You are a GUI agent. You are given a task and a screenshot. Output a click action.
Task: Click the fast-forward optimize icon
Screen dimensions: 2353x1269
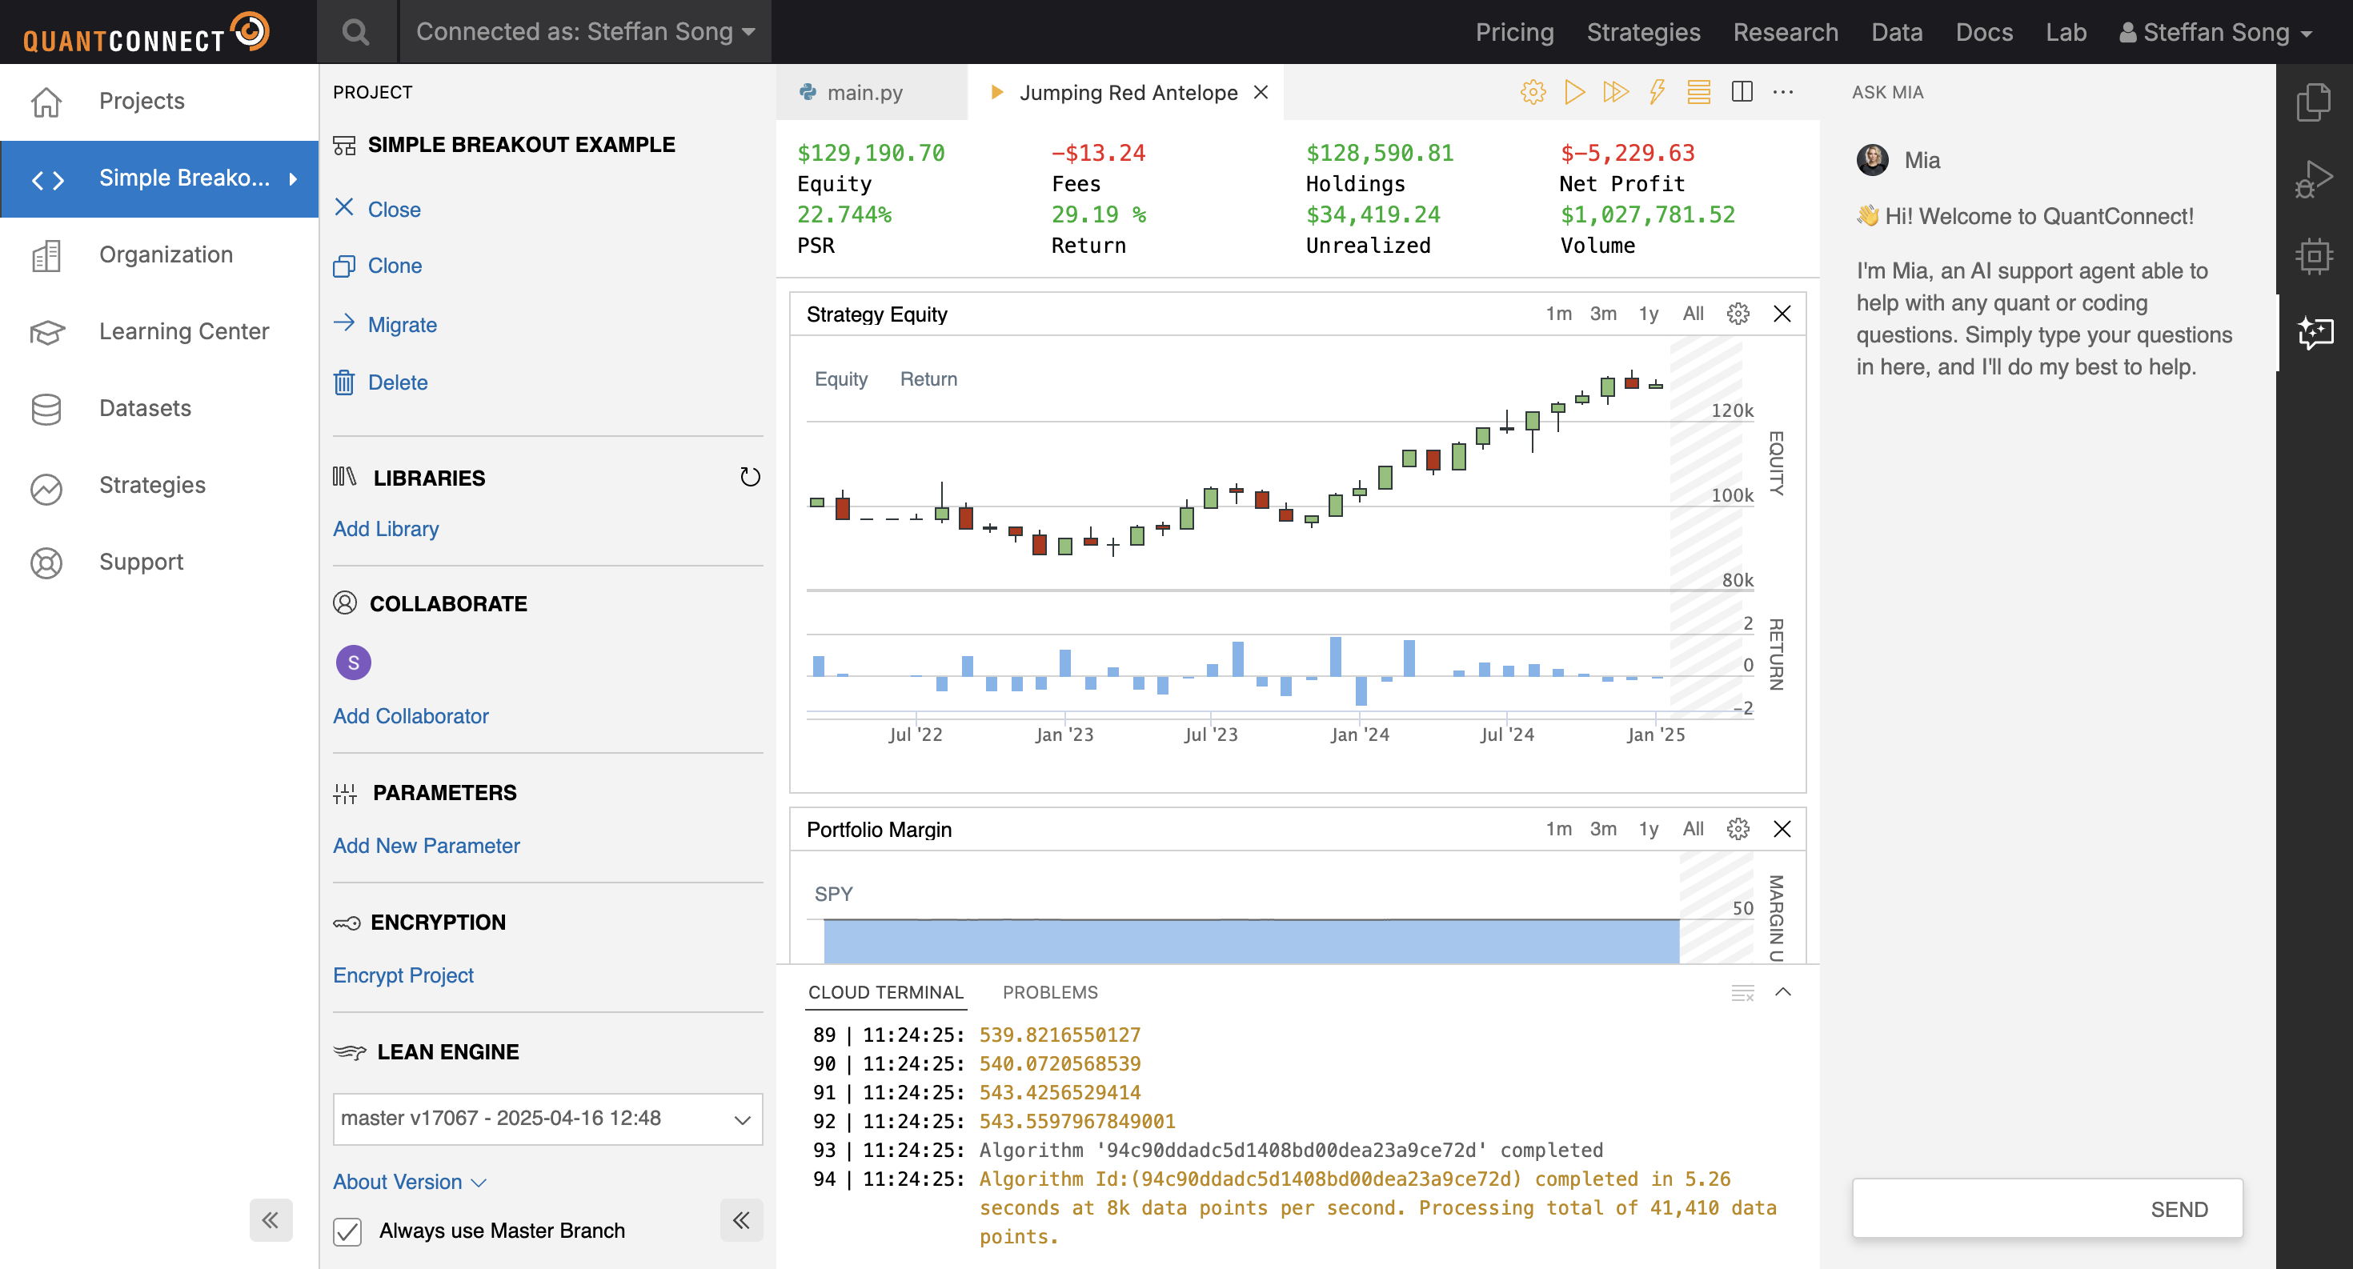point(1615,92)
